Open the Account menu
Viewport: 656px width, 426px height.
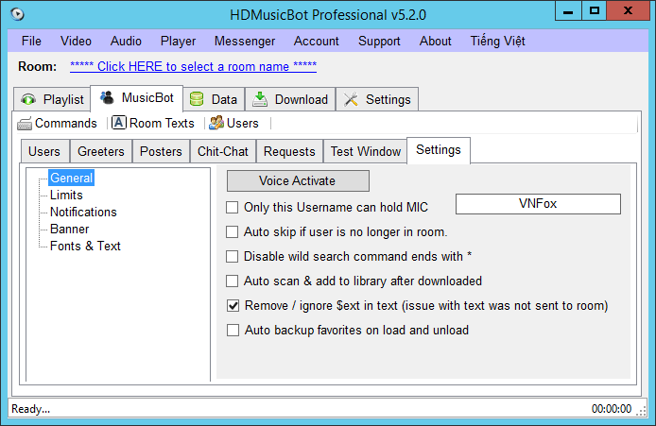click(x=317, y=41)
